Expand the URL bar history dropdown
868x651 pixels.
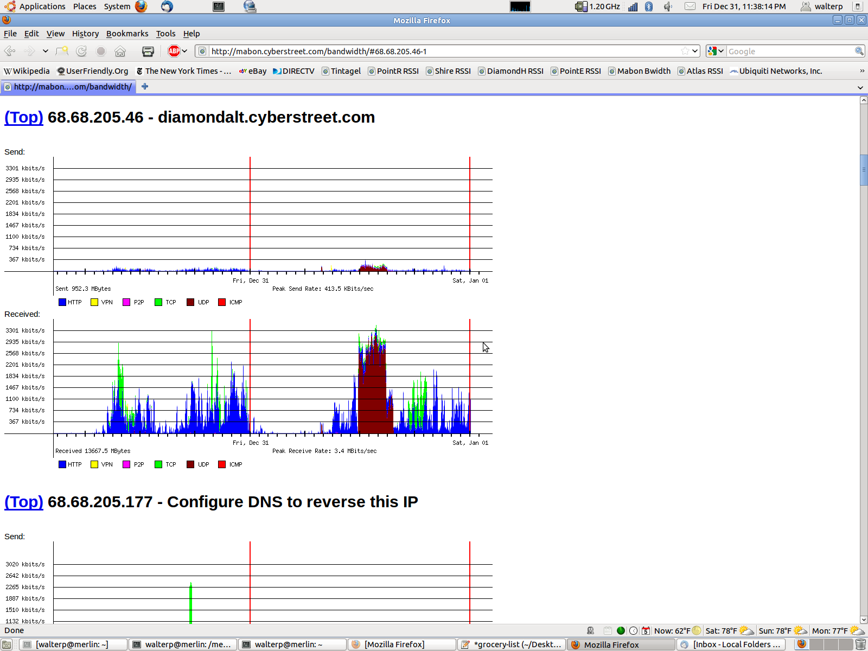[x=695, y=51]
